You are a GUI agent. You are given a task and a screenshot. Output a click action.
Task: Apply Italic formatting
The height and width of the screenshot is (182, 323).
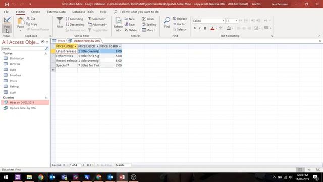pos(200,28)
